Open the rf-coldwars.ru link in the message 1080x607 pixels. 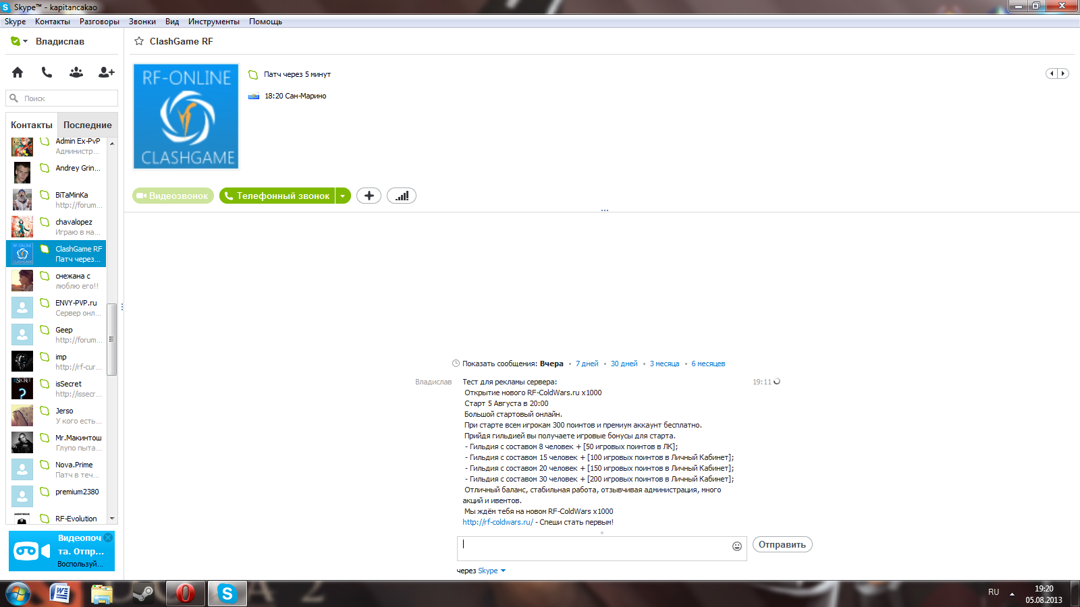(497, 522)
